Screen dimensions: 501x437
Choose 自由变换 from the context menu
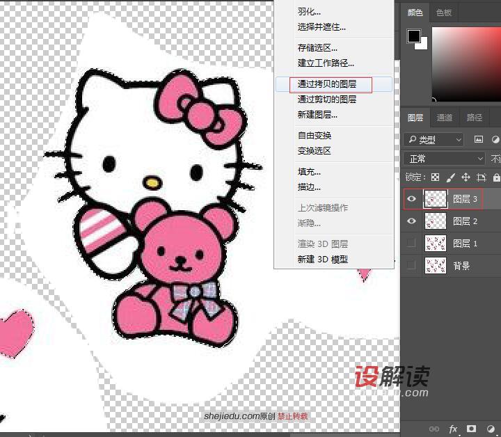(314, 136)
